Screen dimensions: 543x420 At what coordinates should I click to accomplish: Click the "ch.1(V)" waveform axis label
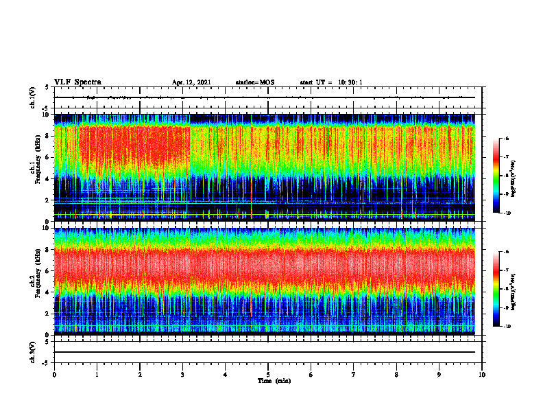click(32, 97)
